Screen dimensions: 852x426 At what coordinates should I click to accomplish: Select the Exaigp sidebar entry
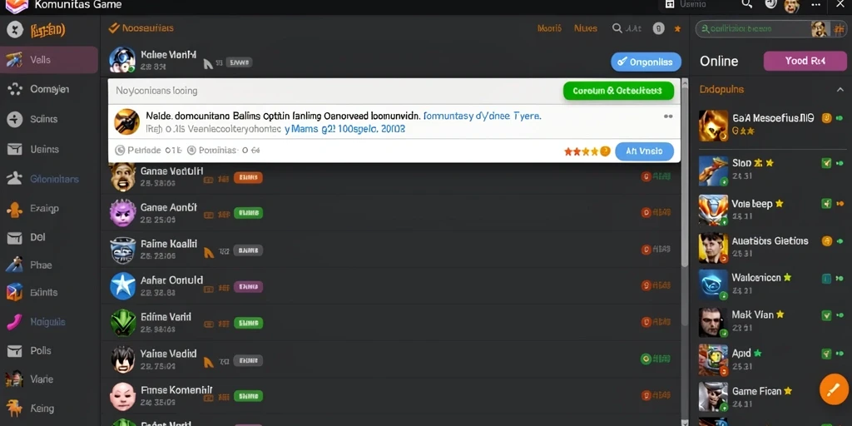45,208
